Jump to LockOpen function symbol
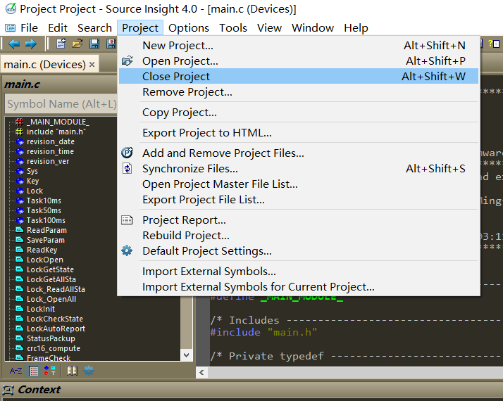503x401 pixels. [x=45, y=260]
